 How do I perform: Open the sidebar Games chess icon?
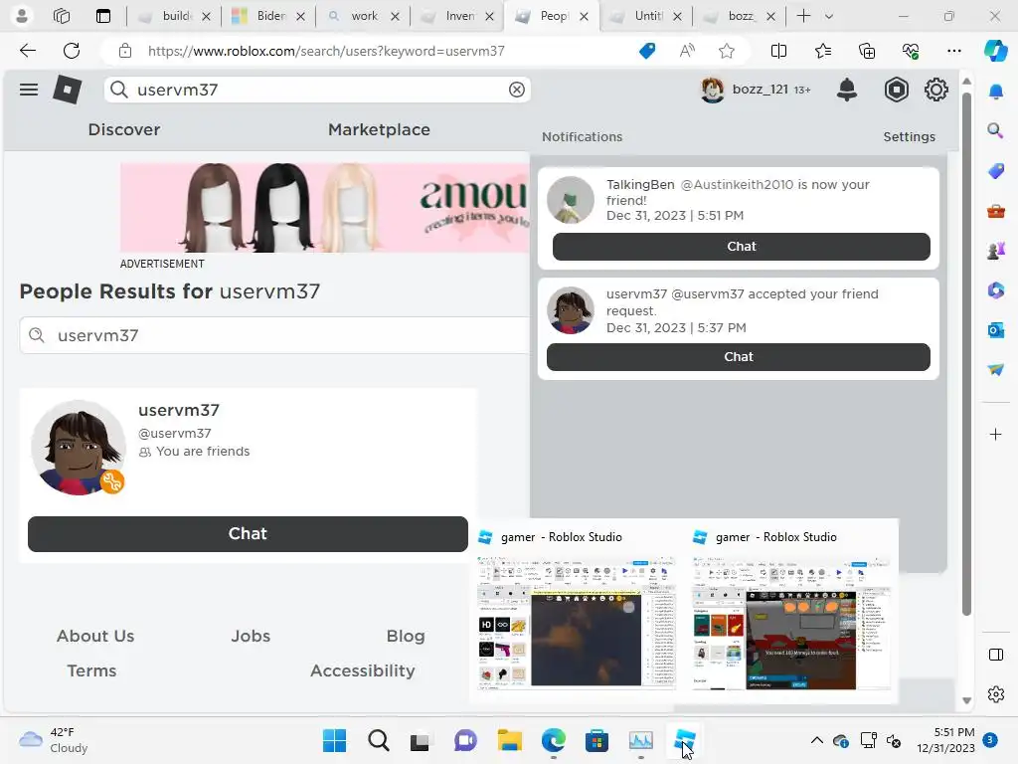tap(995, 250)
